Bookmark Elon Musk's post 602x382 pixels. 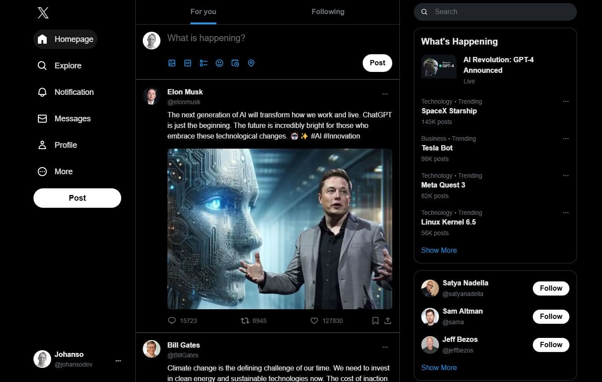click(x=375, y=321)
